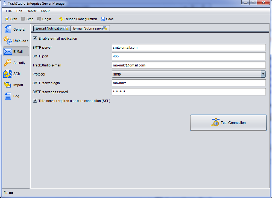Click the Reload Configuration icon
This screenshot has width=272, height=198.
coord(61,19)
